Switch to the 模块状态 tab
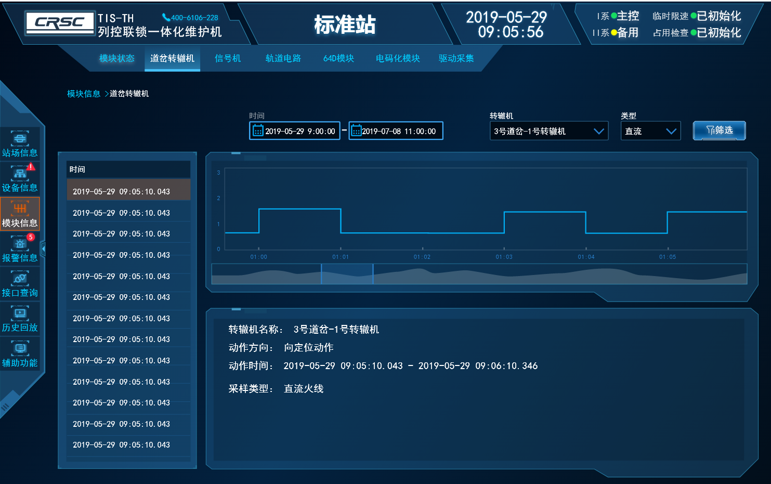771x484 pixels. [x=117, y=58]
